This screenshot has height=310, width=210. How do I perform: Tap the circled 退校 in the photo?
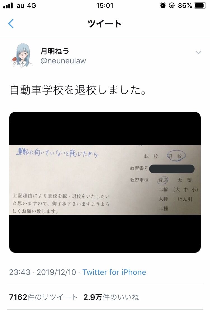[x=176, y=156]
